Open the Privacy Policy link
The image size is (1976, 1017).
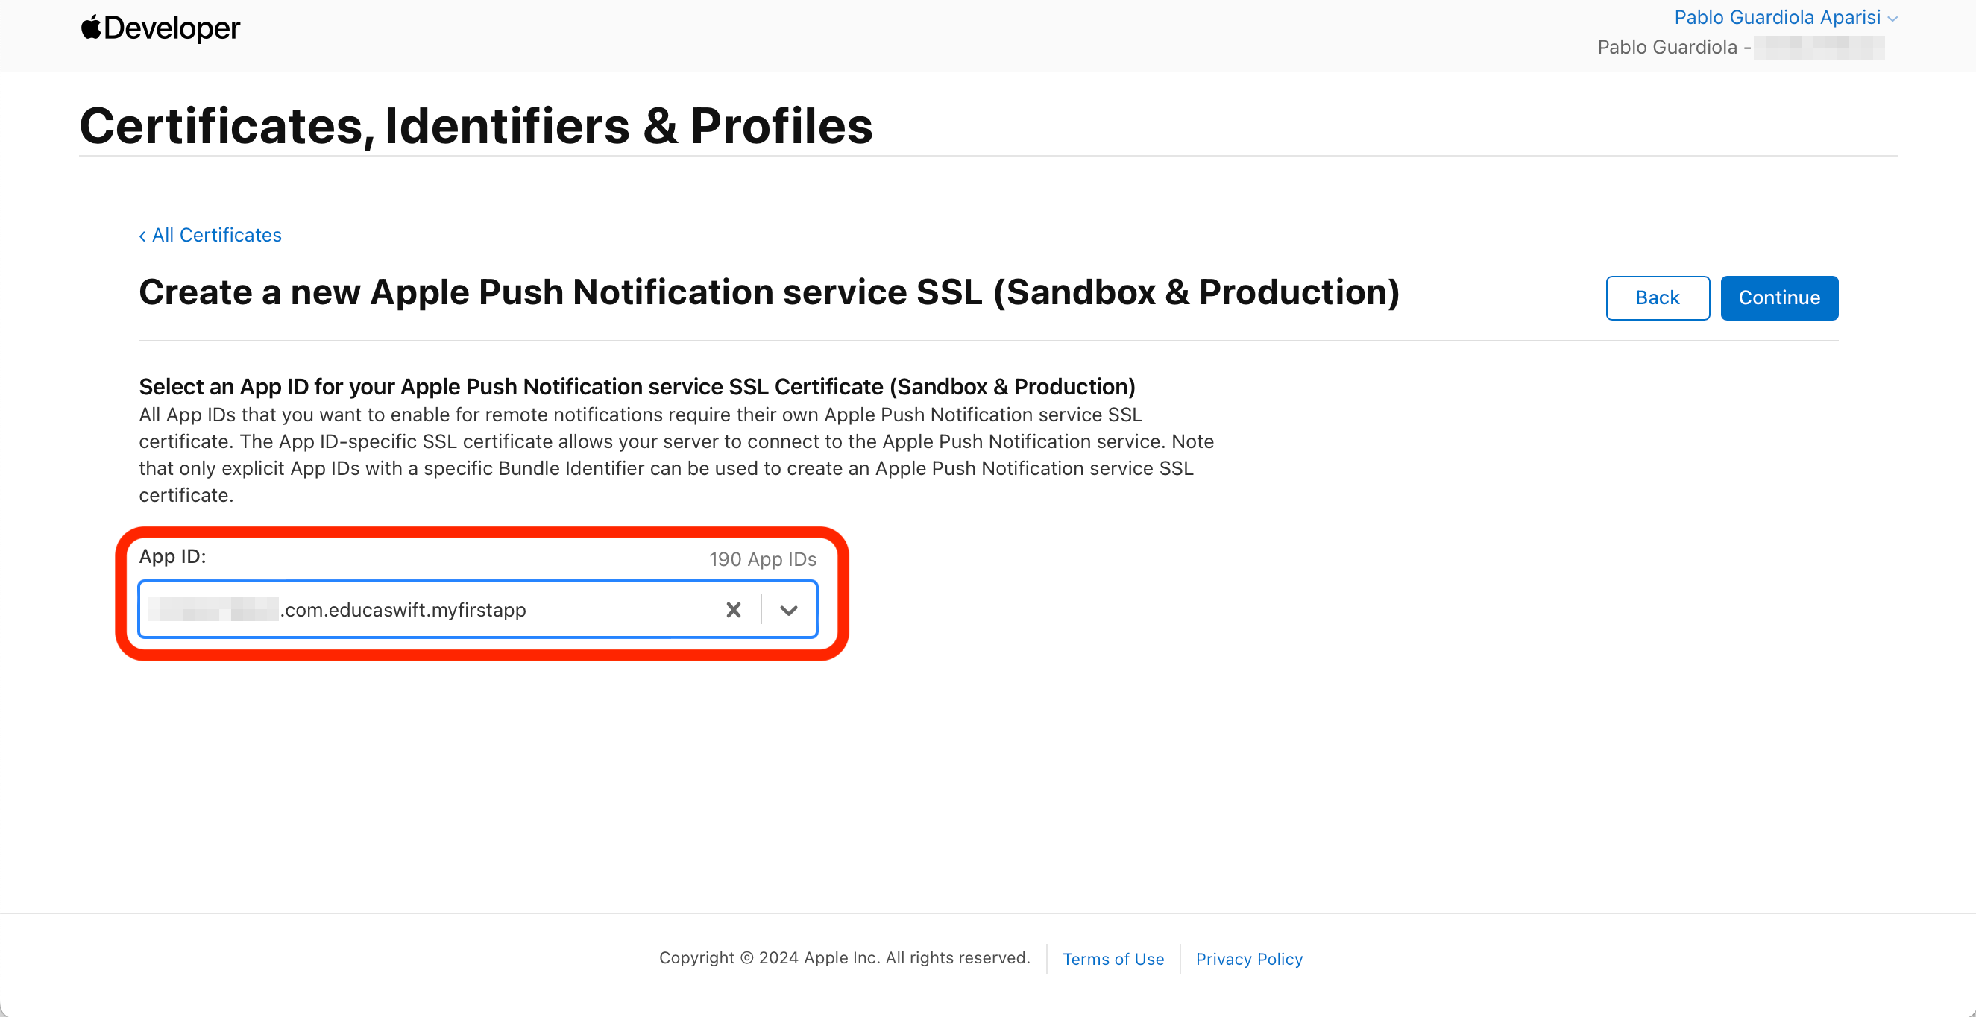pyautogui.click(x=1248, y=959)
